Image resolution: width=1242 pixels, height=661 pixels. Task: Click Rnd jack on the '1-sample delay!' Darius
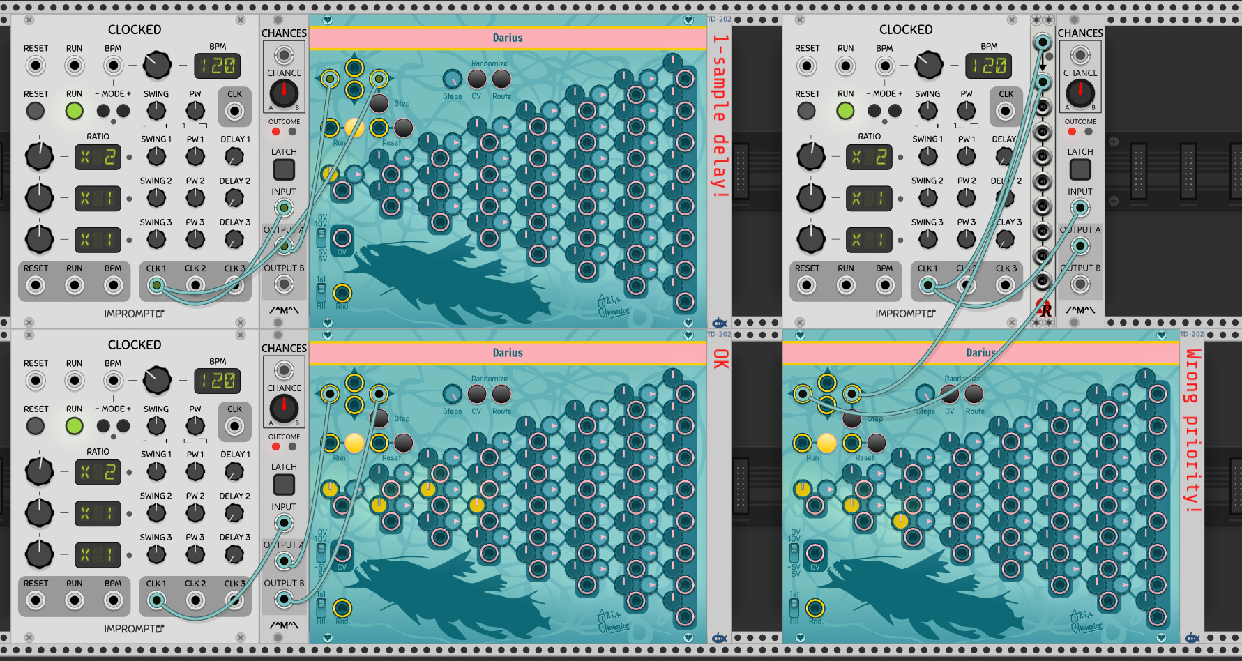(342, 294)
